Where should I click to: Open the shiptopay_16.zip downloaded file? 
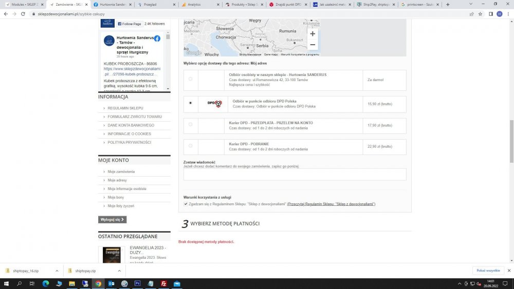click(x=26, y=271)
